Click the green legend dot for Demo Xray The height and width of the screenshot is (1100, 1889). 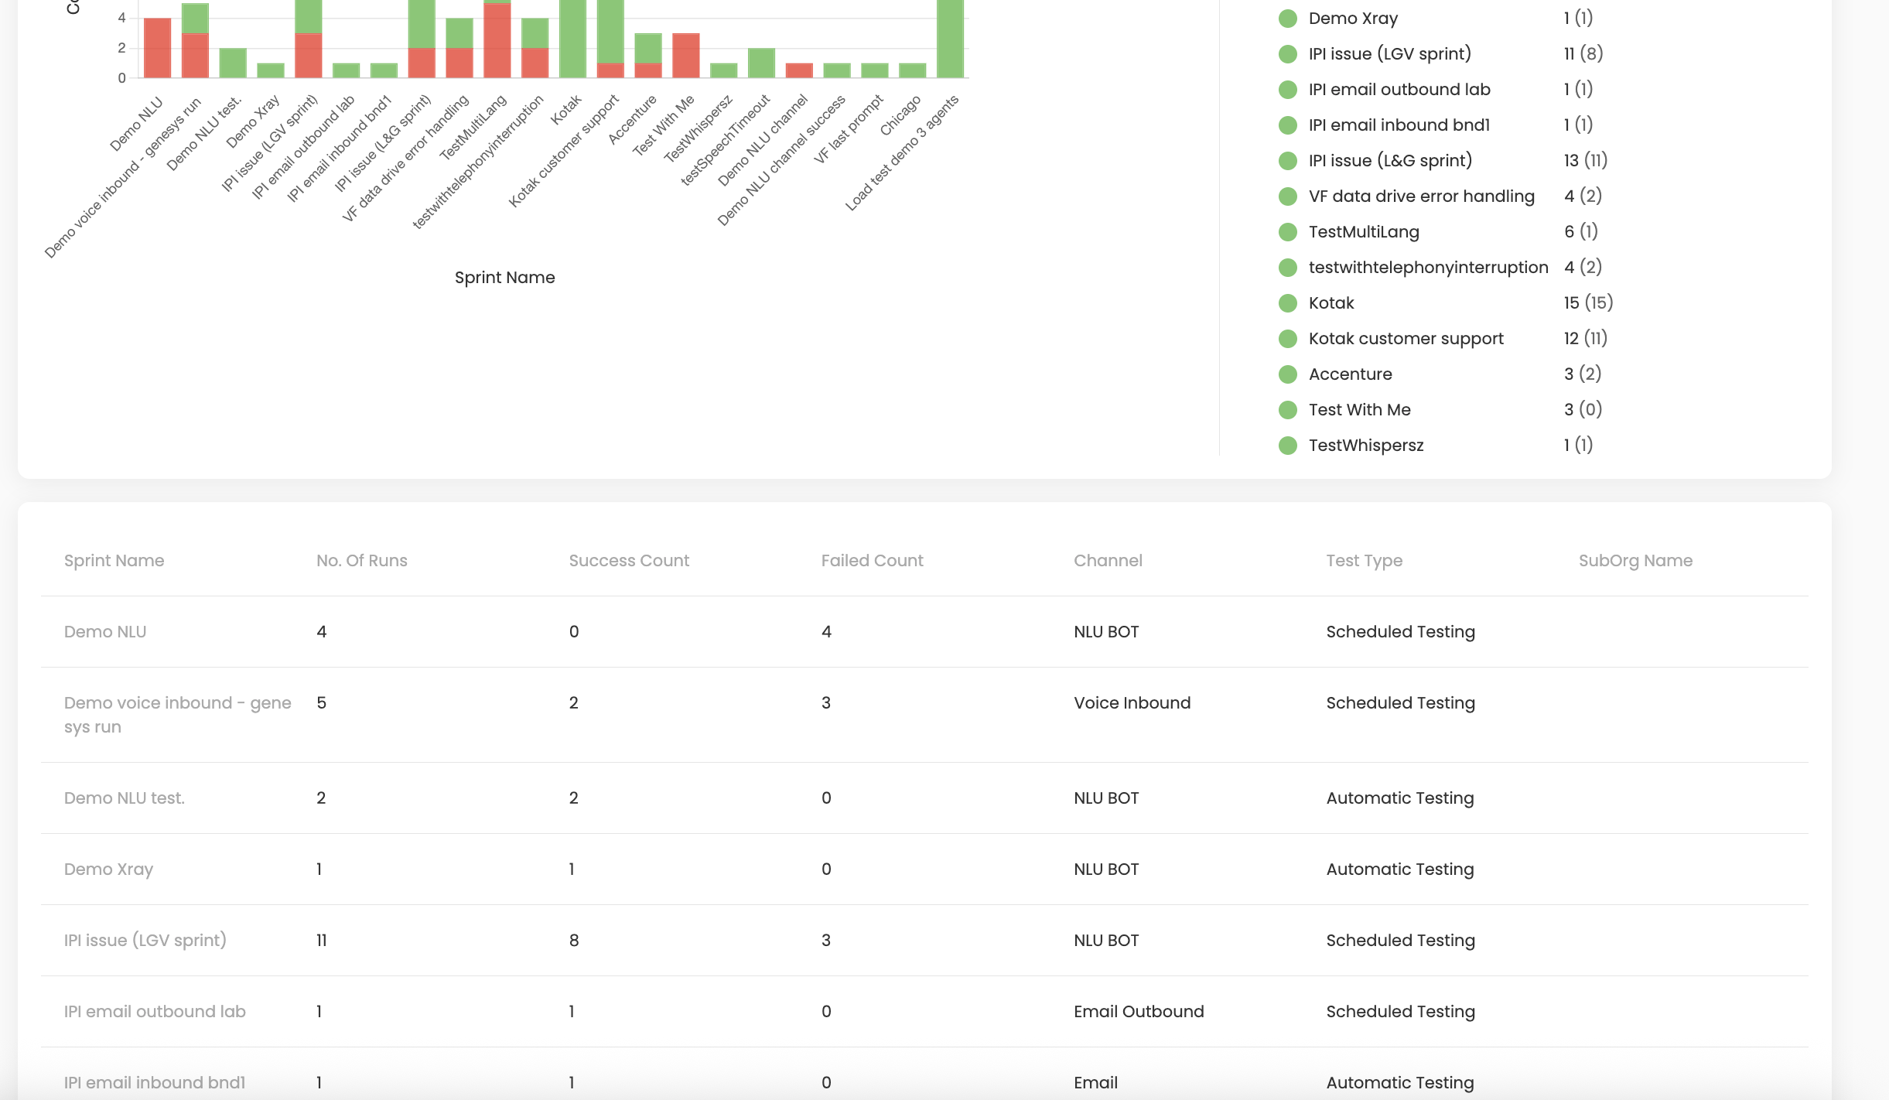[x=1287, y=19]
